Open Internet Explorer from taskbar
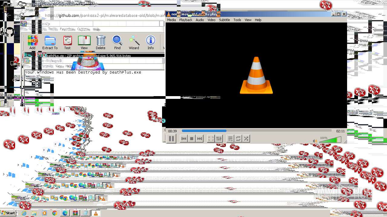The height and width of the screenshot is (217, 387). (24, 213)
